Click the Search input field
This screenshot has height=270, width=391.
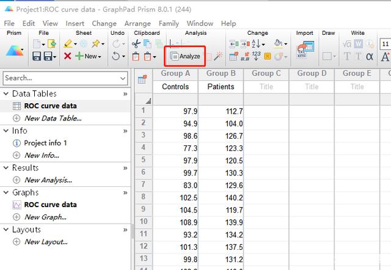61,78
